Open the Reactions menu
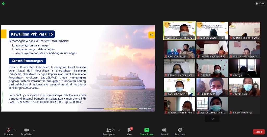267x137 pixels. [x=180, y=131]
